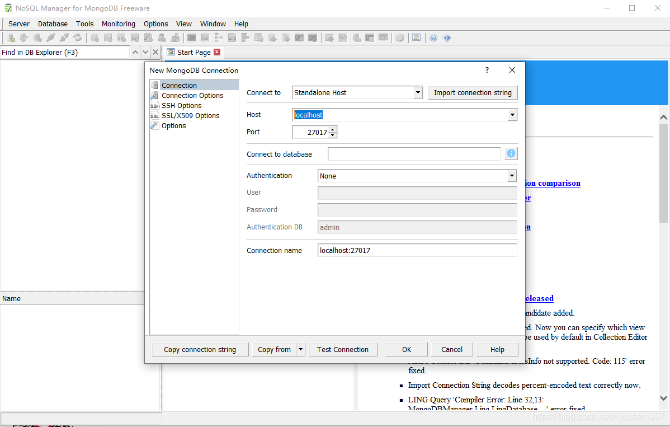Open the LINQ query tool icon
This screenshot has height=427, width=670.
pos(232,37)
